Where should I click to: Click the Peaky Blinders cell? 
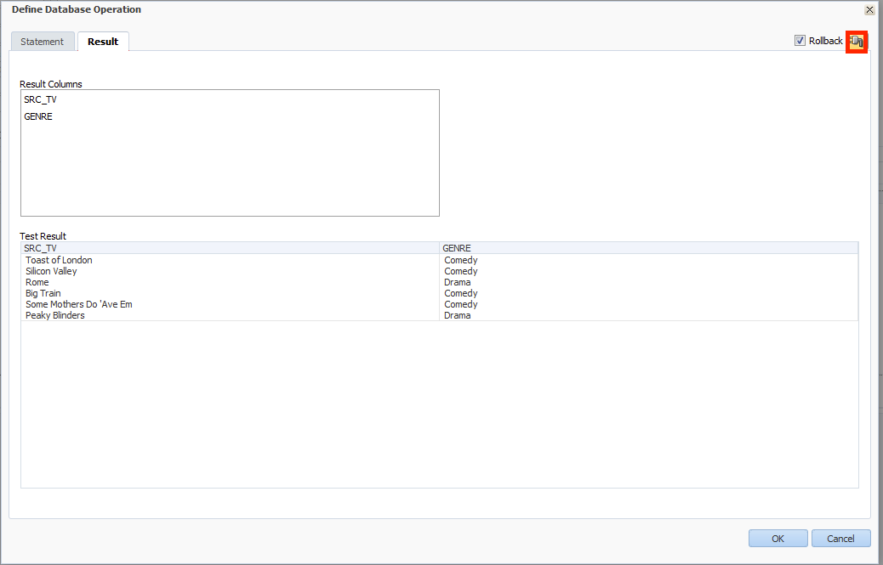55,315
